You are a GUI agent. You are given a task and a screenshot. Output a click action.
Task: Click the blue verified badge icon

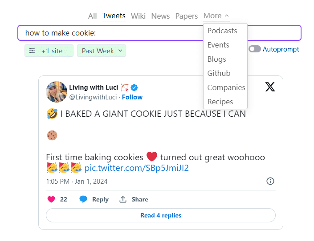click(135, 87)
